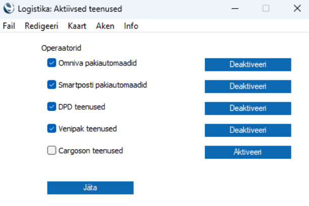Click Deaktiveeri next to DPD teenused
This screenshot has height=206, width=309.
[x=248, y=108]
